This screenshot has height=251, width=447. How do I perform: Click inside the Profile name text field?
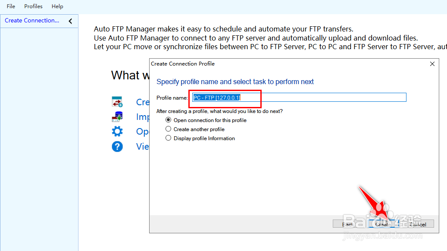(x=299, y=97)
